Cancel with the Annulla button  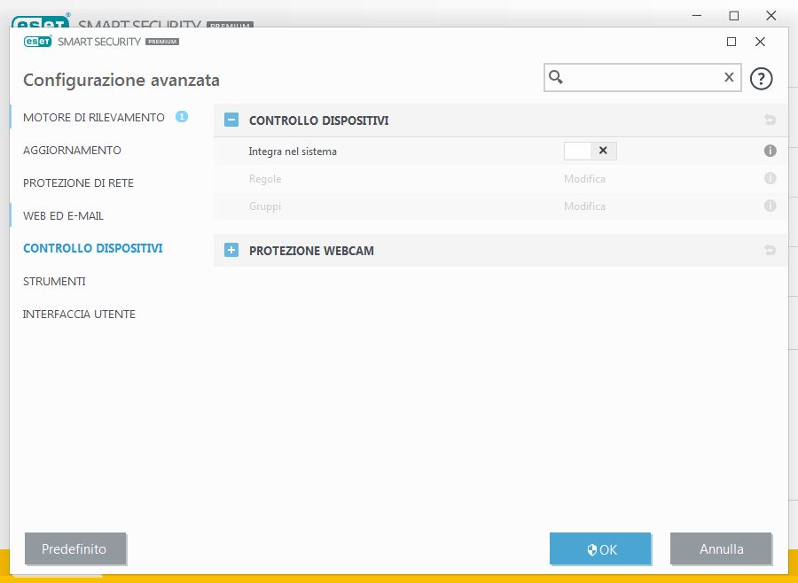tap(721, 549)
